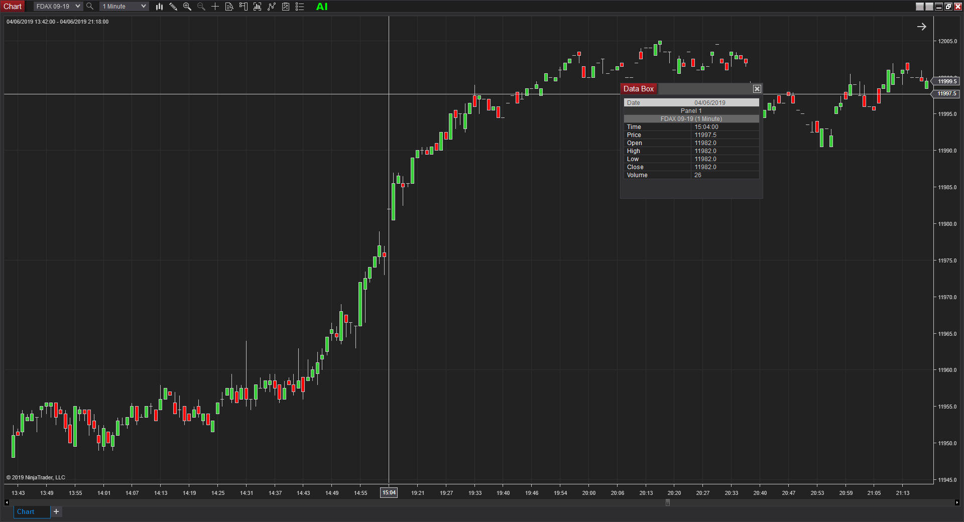Open the FDAX 09-19 instrument dropdown
The height and width of the screenshot is (522, 964).
[58, 7]
